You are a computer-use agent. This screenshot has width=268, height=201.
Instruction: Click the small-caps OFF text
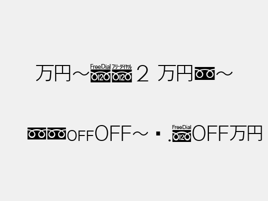pos(80,135)
